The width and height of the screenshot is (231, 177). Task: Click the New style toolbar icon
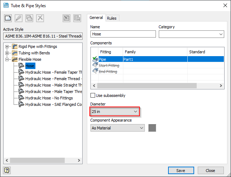tap(8, 18)
